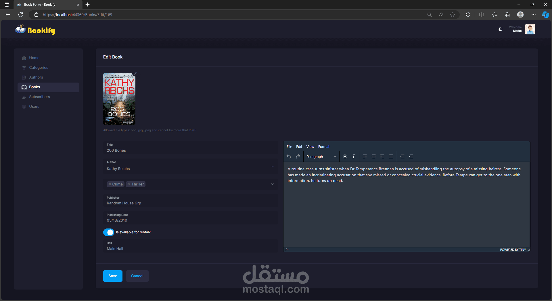The image size is (552, 301).
Task: Click the Users sidebar icon
Action: [24, 107]
